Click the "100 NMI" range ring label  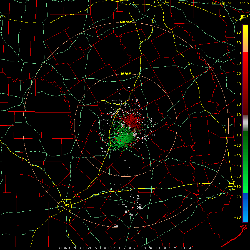[126, 22]
